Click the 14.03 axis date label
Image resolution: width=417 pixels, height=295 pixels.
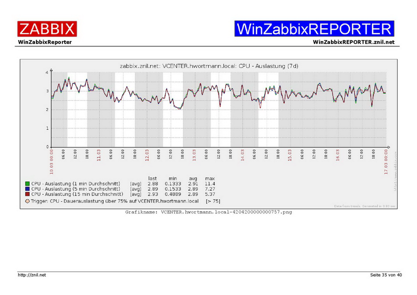tap(242, 155)
